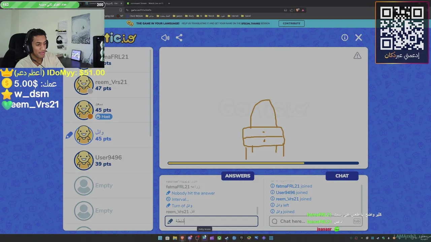The width and height of the screenshot is (431, 242).
Task: Open the Study bookmarks folder
Action: point(189,16)
